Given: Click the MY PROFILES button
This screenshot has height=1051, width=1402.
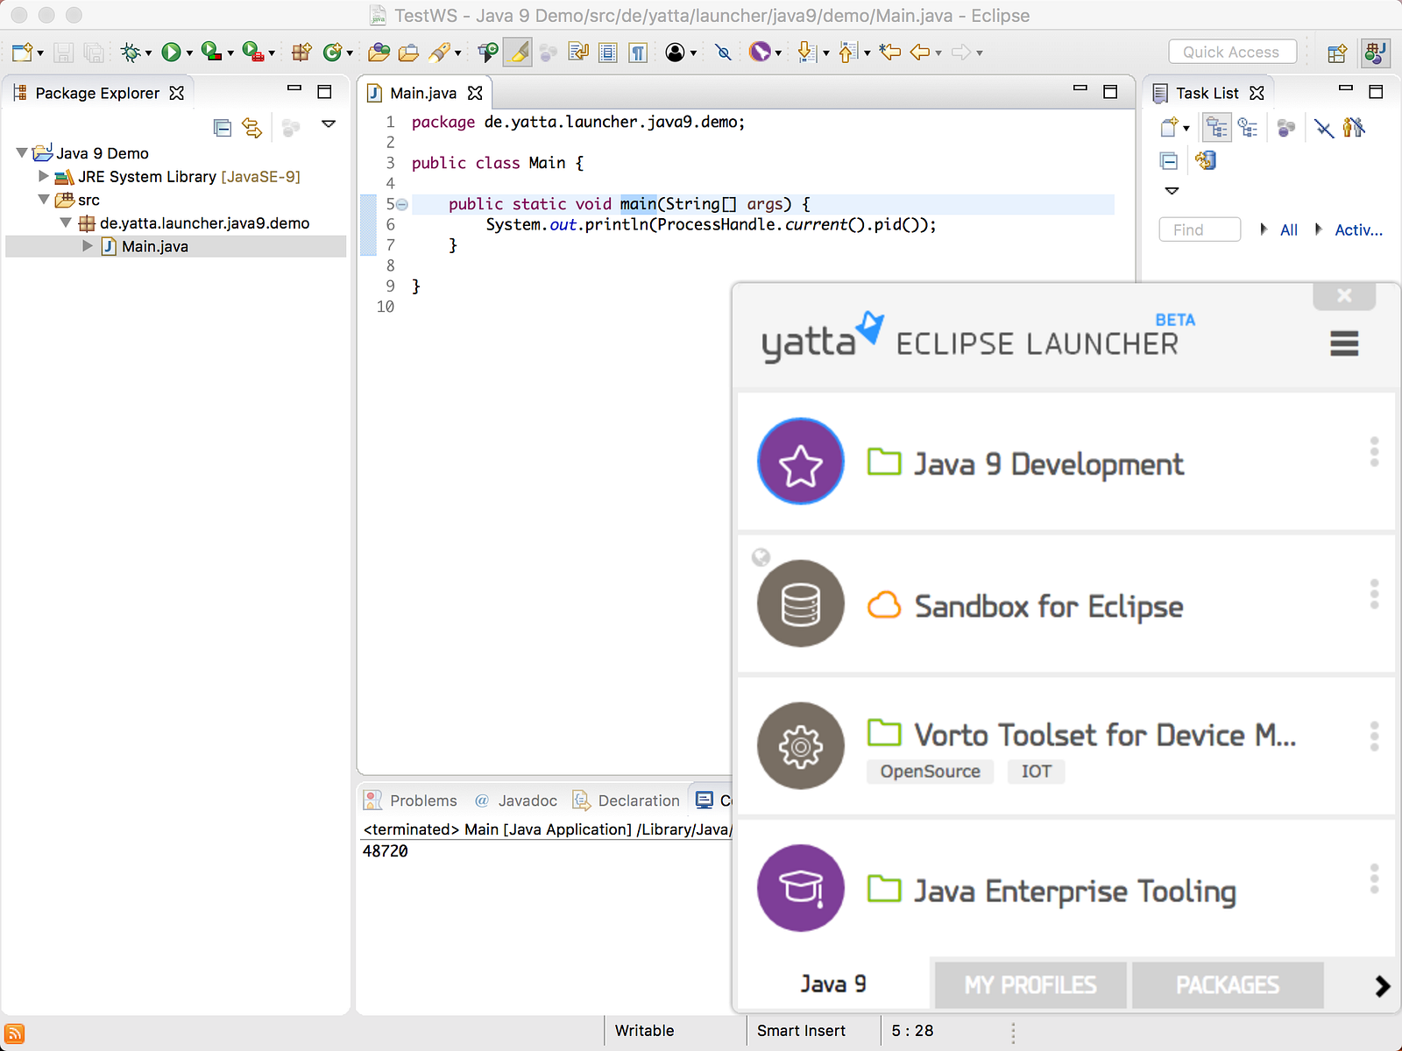Looking at the screenshot, I should (1030, 985).
